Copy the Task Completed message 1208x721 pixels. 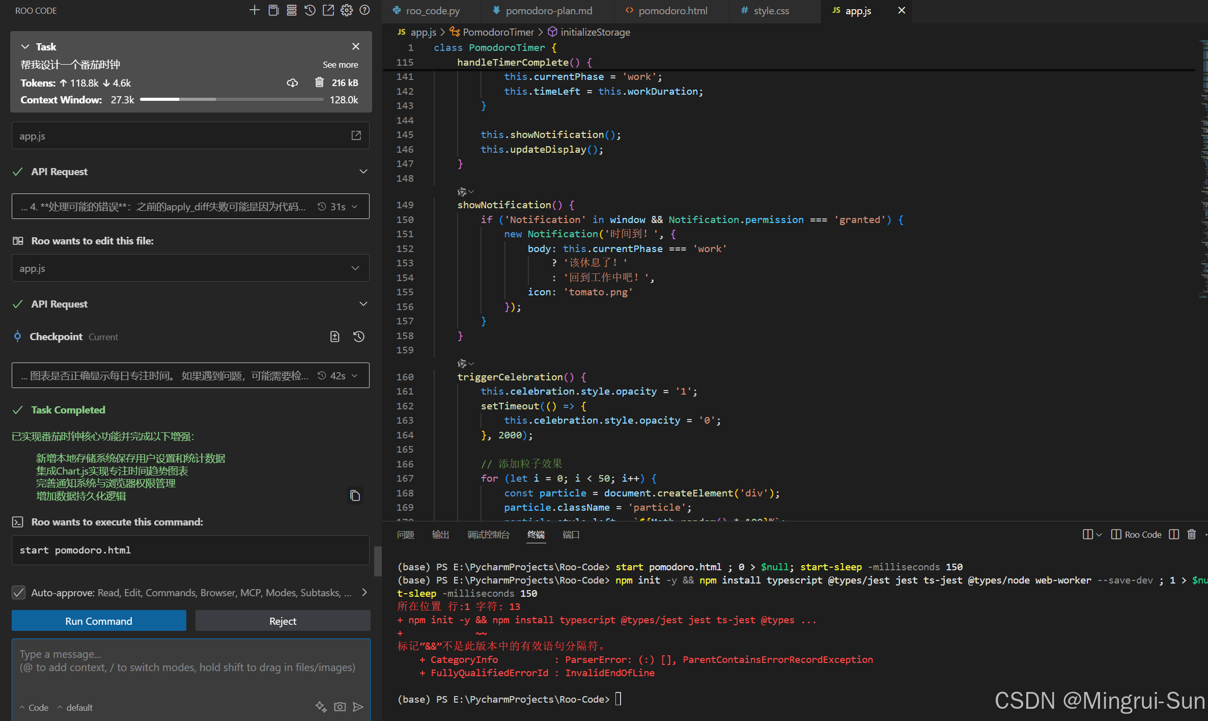[355, 495]
